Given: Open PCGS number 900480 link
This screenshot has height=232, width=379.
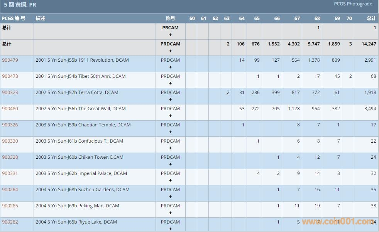Looking at the screenshot, I should pyautogui.click(x=10, y=109).
